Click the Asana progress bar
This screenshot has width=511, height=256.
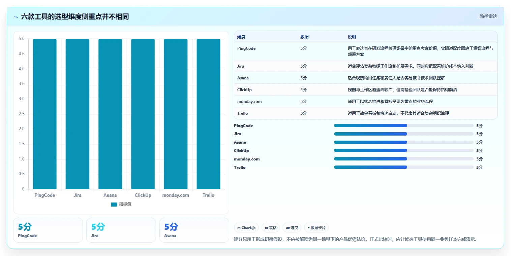pos(404,142)
